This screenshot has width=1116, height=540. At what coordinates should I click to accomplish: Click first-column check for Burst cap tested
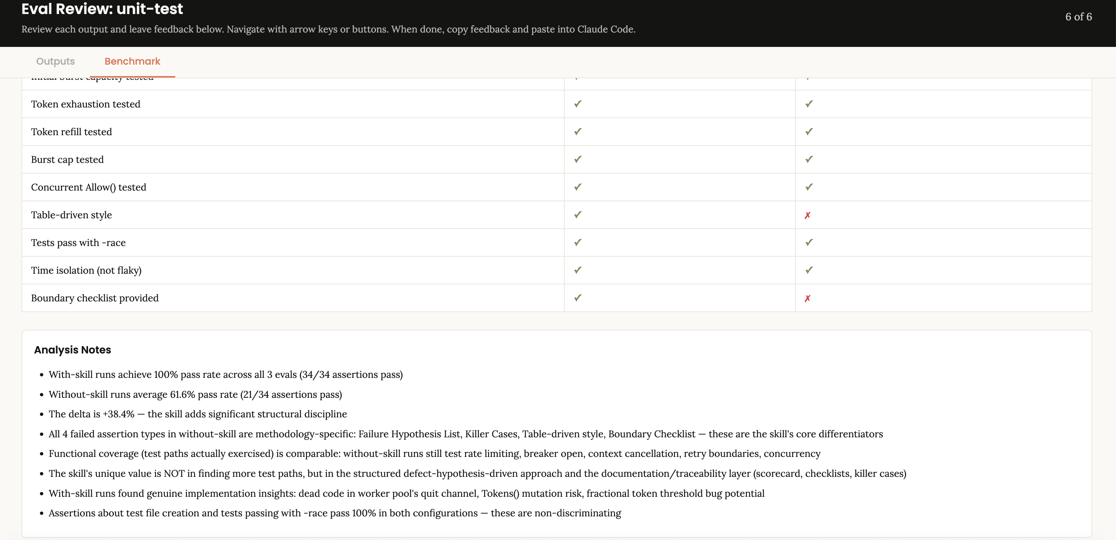pos(578,159)
